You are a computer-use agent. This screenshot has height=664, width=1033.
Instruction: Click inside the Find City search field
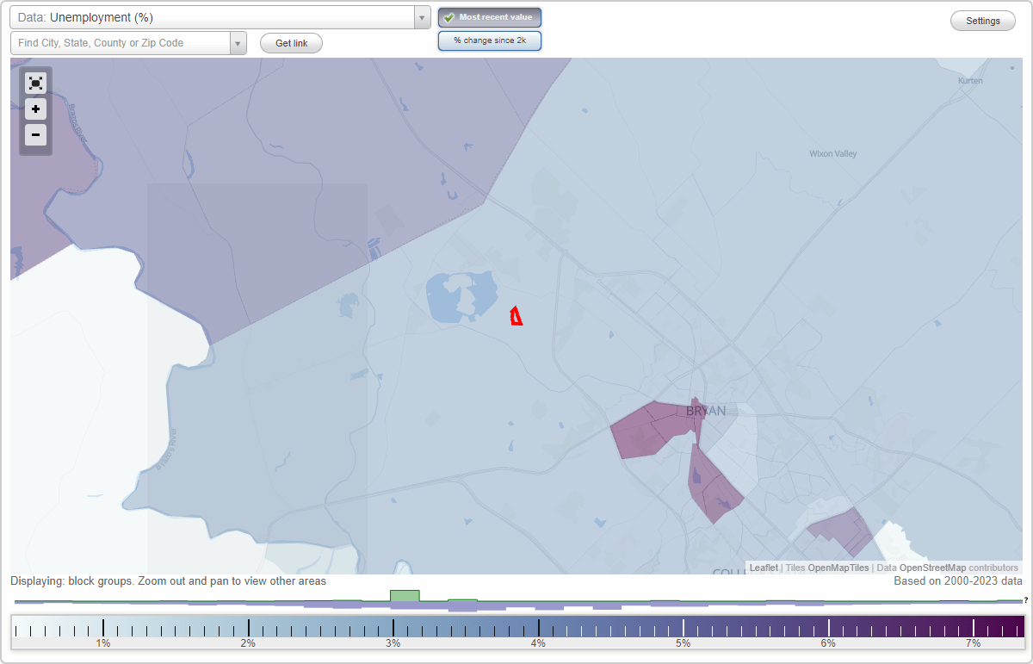[x=121, y=42]
